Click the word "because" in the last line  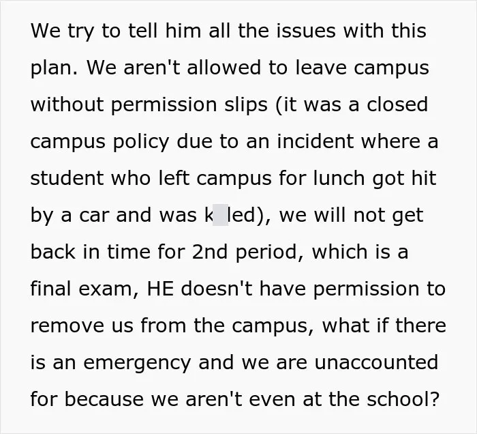click(x=104, y=399)
